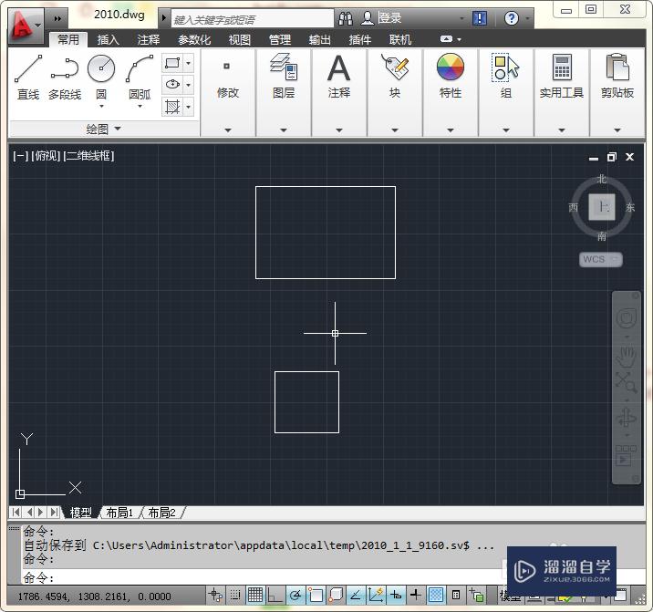This screenshot has height=612, width=653.
Task: Click the binoculars search icon
Action: (346, 18)
